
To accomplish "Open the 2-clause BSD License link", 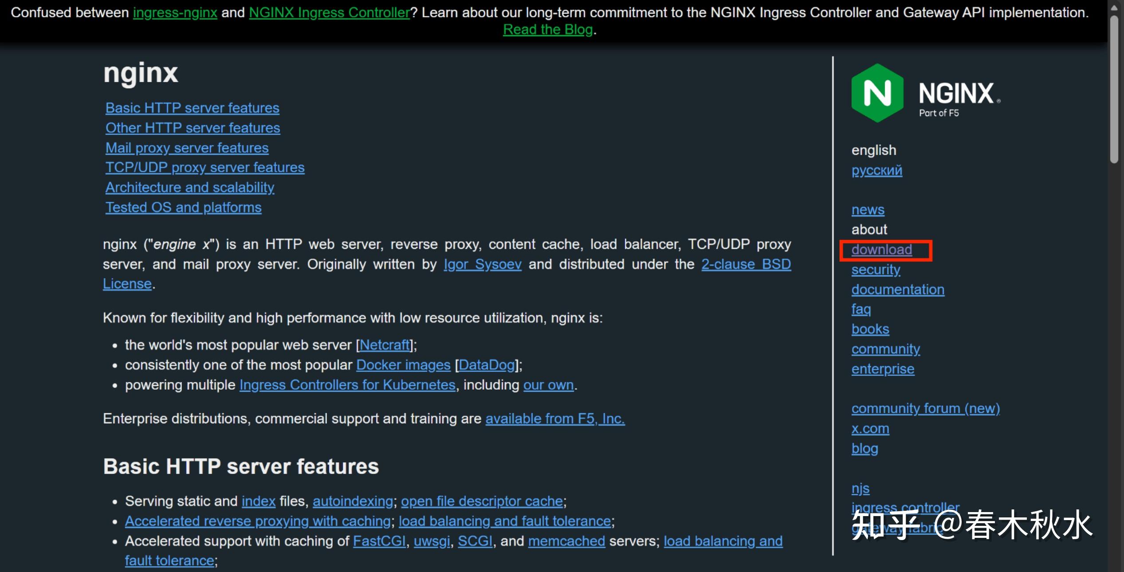I will tap(746, 264).
